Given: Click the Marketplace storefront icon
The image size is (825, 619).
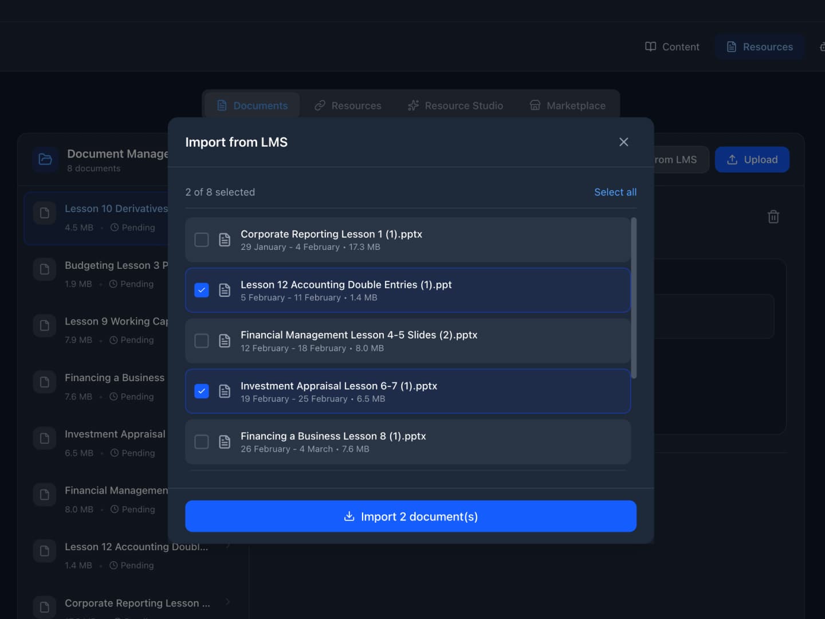Looking at the screenshot, I should click(535, 105).
